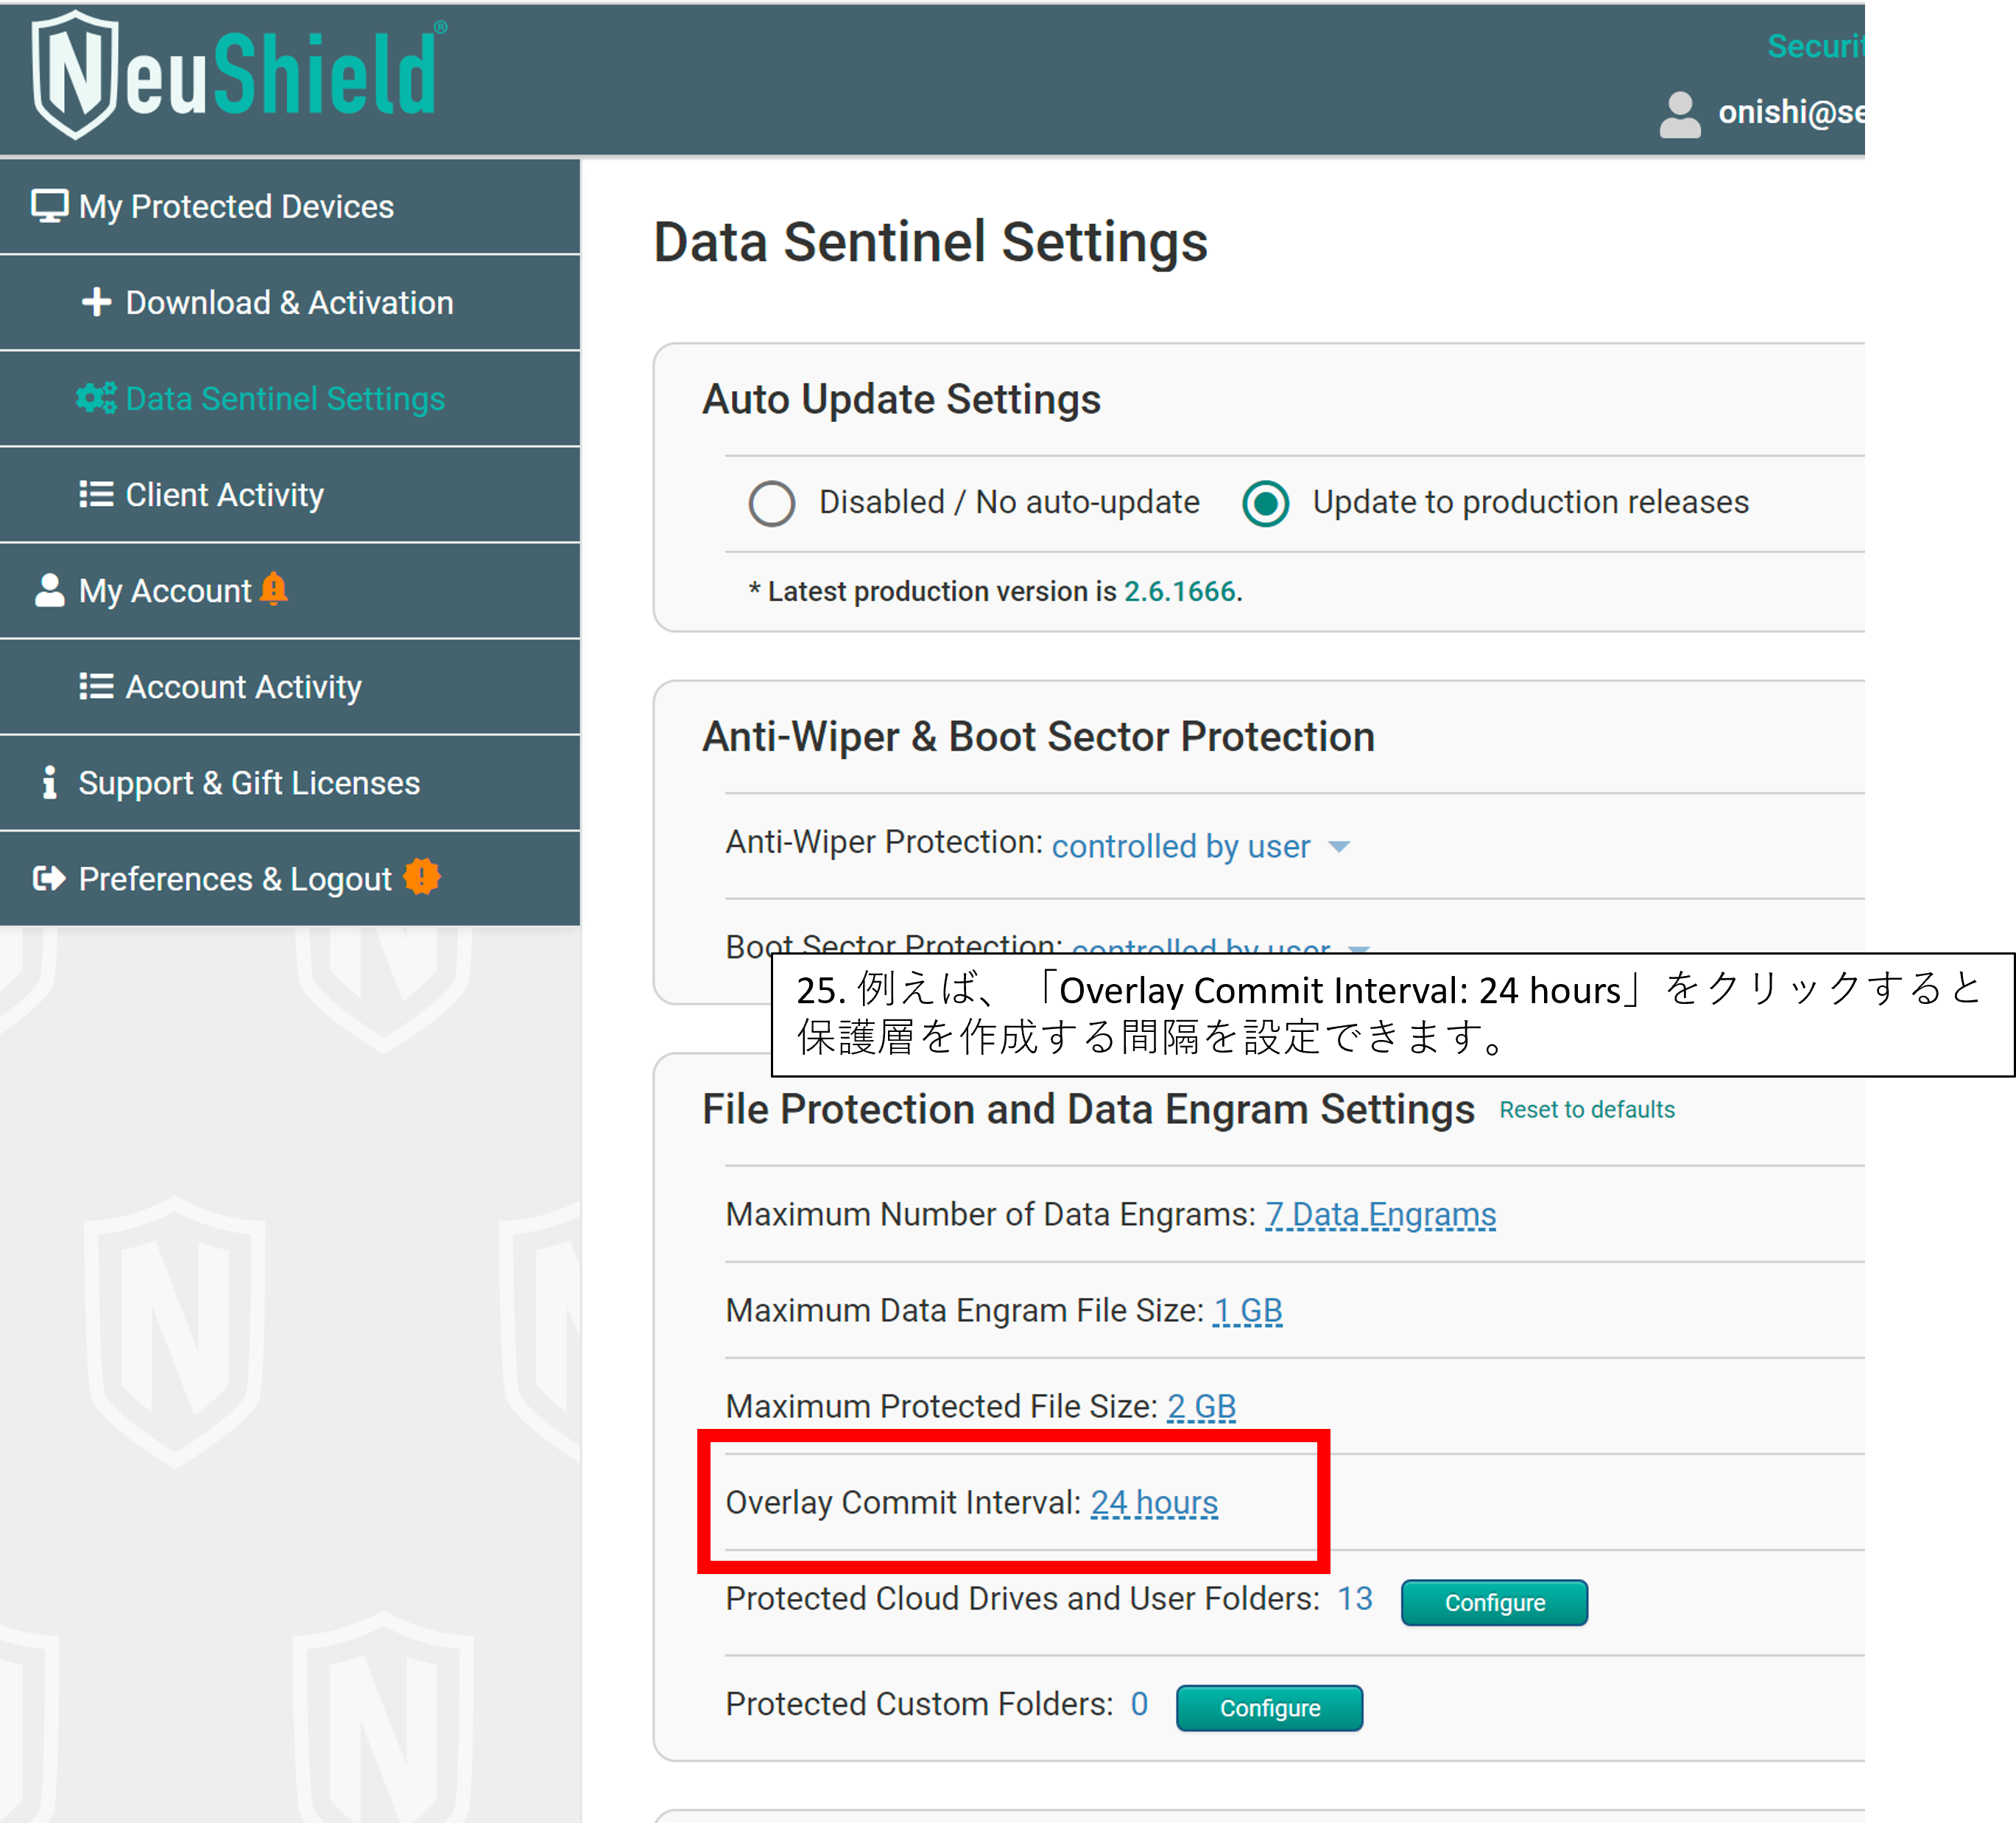
Task: Click Reset to defaults link
Action: [1586, 1109]
